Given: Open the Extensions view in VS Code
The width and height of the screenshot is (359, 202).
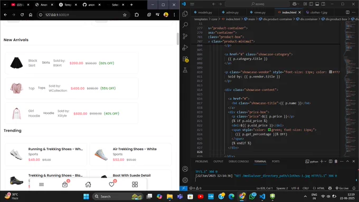Looking at the screenshot, I should click(x=185, y=59).
